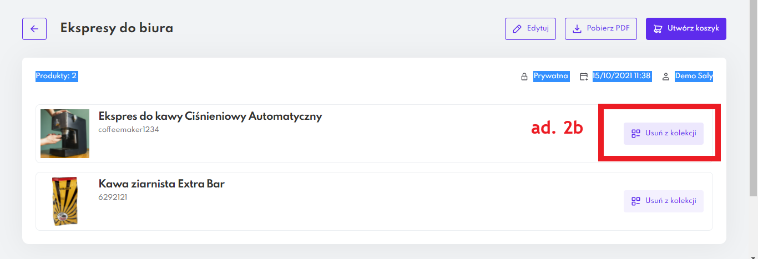Click the Prywatna visibility label
The image size is (758, 259).
click(552, 77)
